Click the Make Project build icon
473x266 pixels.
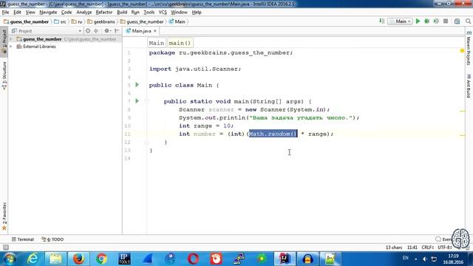pos(382,21)
